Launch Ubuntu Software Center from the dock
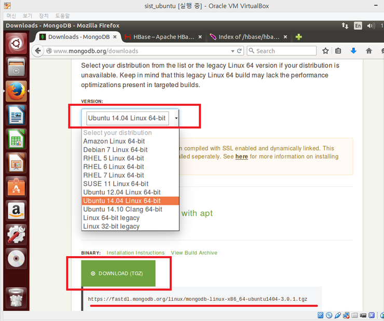 coord(17,187)
